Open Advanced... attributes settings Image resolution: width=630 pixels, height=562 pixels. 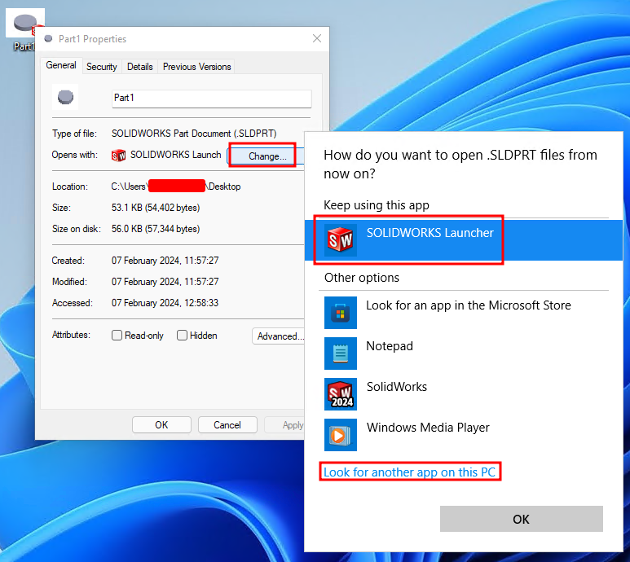(280, 336)
